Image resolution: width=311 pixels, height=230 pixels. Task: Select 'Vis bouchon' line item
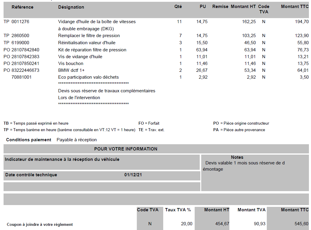click(x=71, y=64)
